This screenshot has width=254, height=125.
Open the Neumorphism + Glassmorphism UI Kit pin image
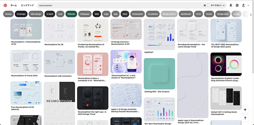tap(26, 29)
